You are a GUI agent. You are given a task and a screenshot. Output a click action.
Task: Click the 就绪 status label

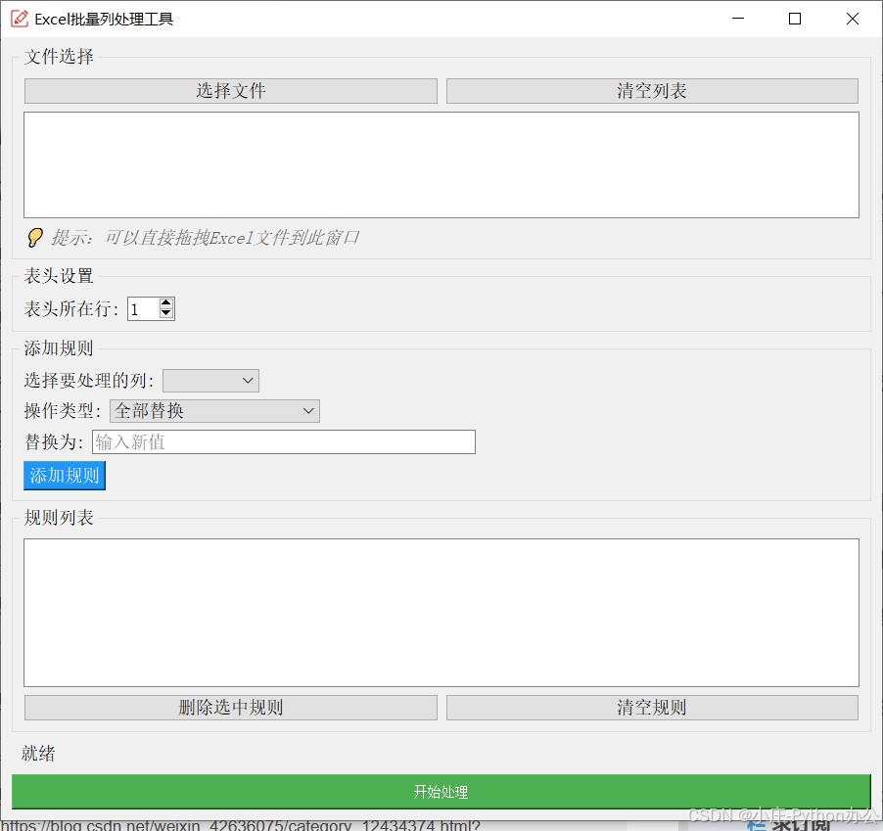coord(35,753)
